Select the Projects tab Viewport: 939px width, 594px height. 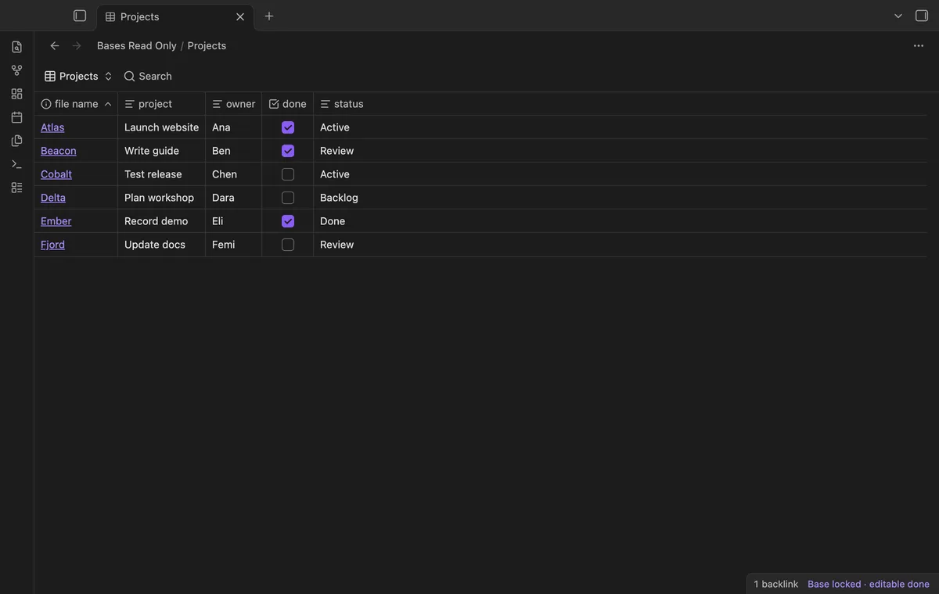(175, 16)
